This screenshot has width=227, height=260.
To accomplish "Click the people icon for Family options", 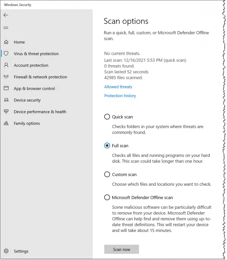I will click(x=6, y=123).
